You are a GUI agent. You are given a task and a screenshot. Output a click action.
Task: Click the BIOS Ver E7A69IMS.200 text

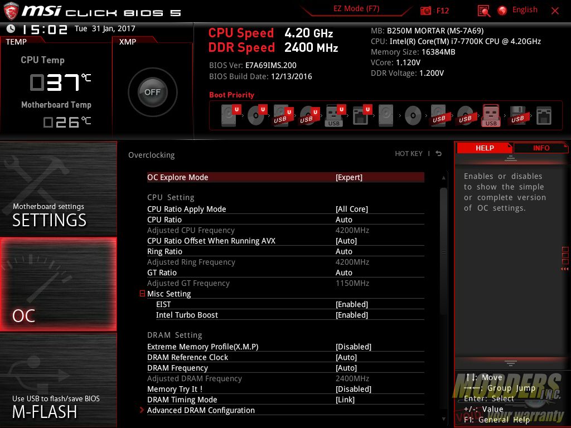point(253,65)
